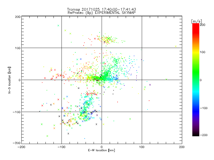Click the black bottom end of the colorbar
The image size is (214, 160).
point(196,134)
